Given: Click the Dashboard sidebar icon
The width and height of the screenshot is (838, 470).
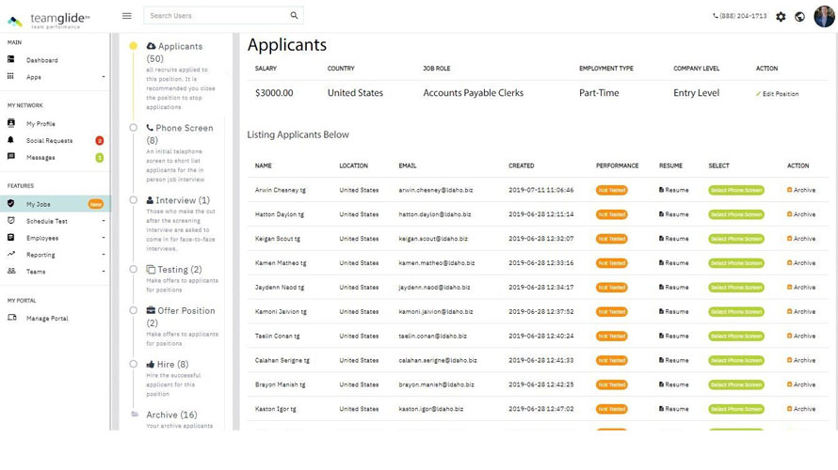Looking at the screenshot, I should [10, 59].
